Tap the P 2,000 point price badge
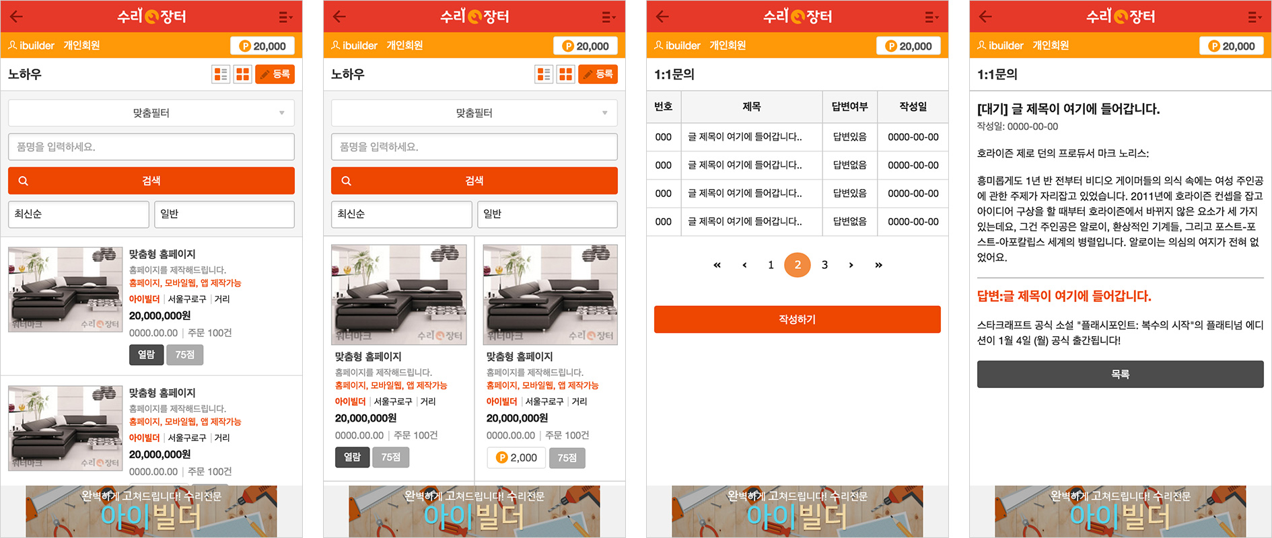This screenshot has width=1272, height=538. tap(516, 458)
